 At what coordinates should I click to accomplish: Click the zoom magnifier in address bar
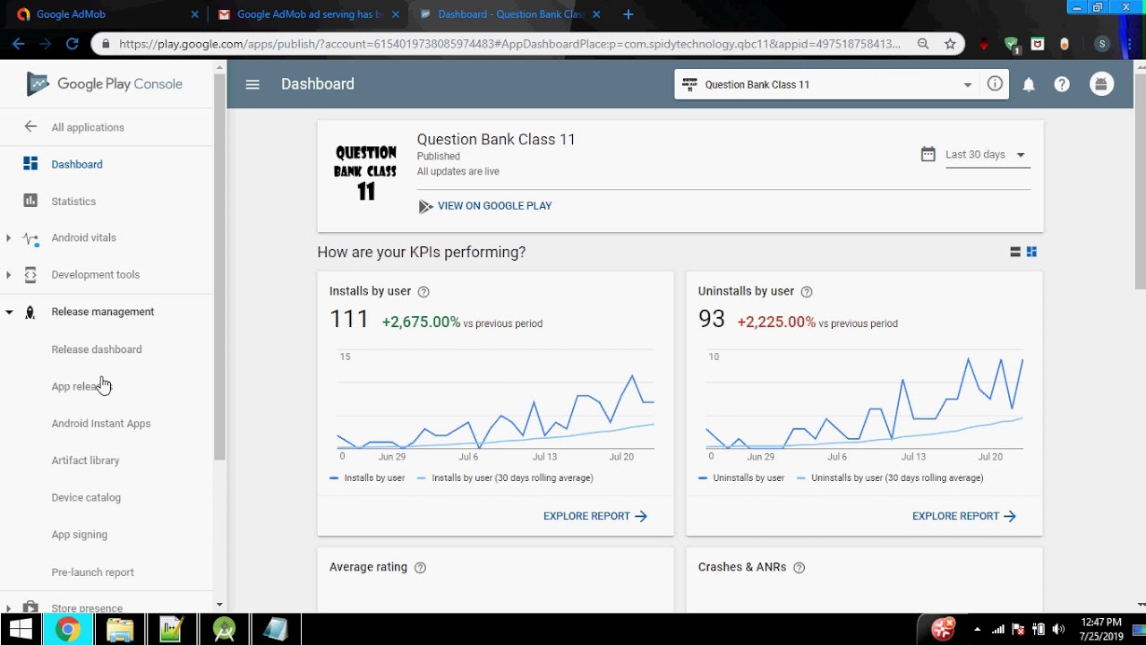923,43
